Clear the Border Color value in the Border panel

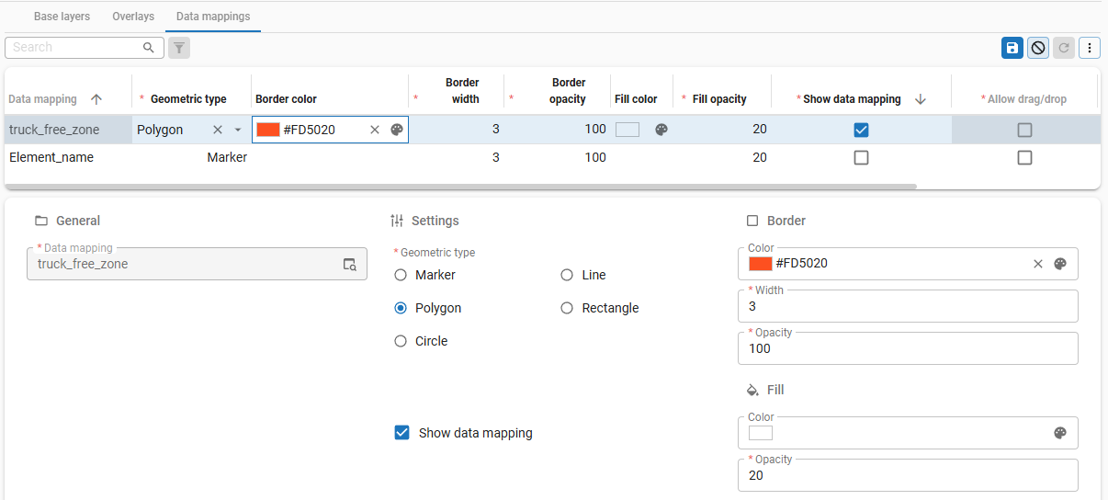click(1038, 264)
